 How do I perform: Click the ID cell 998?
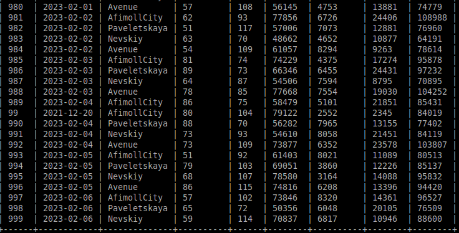[16, 208]
